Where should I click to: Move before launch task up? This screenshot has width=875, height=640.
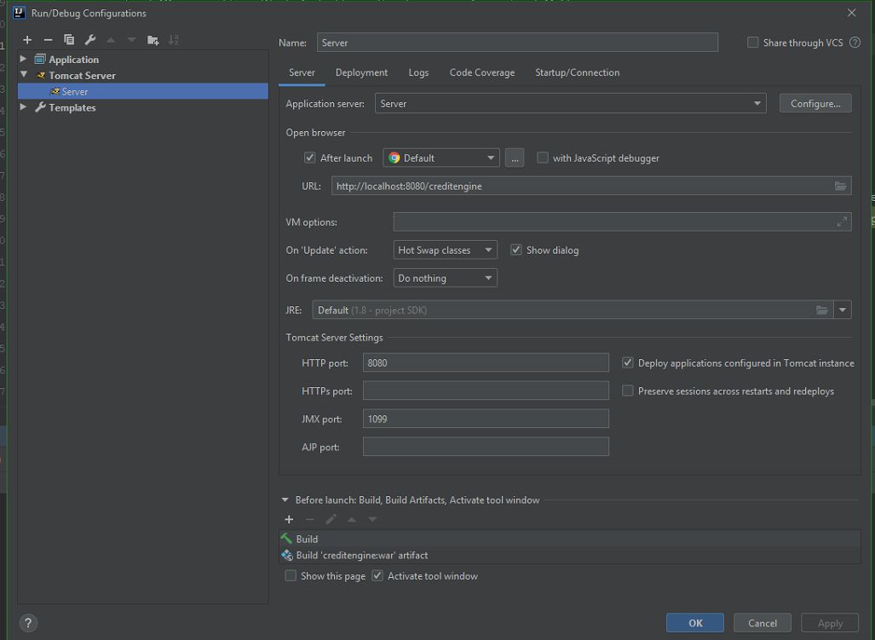point(352,520)
